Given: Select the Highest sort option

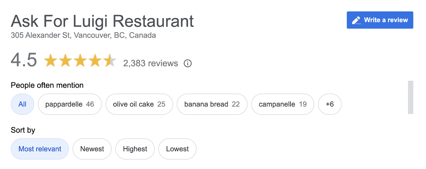Looking at the screenshot, I should [135, 149].
